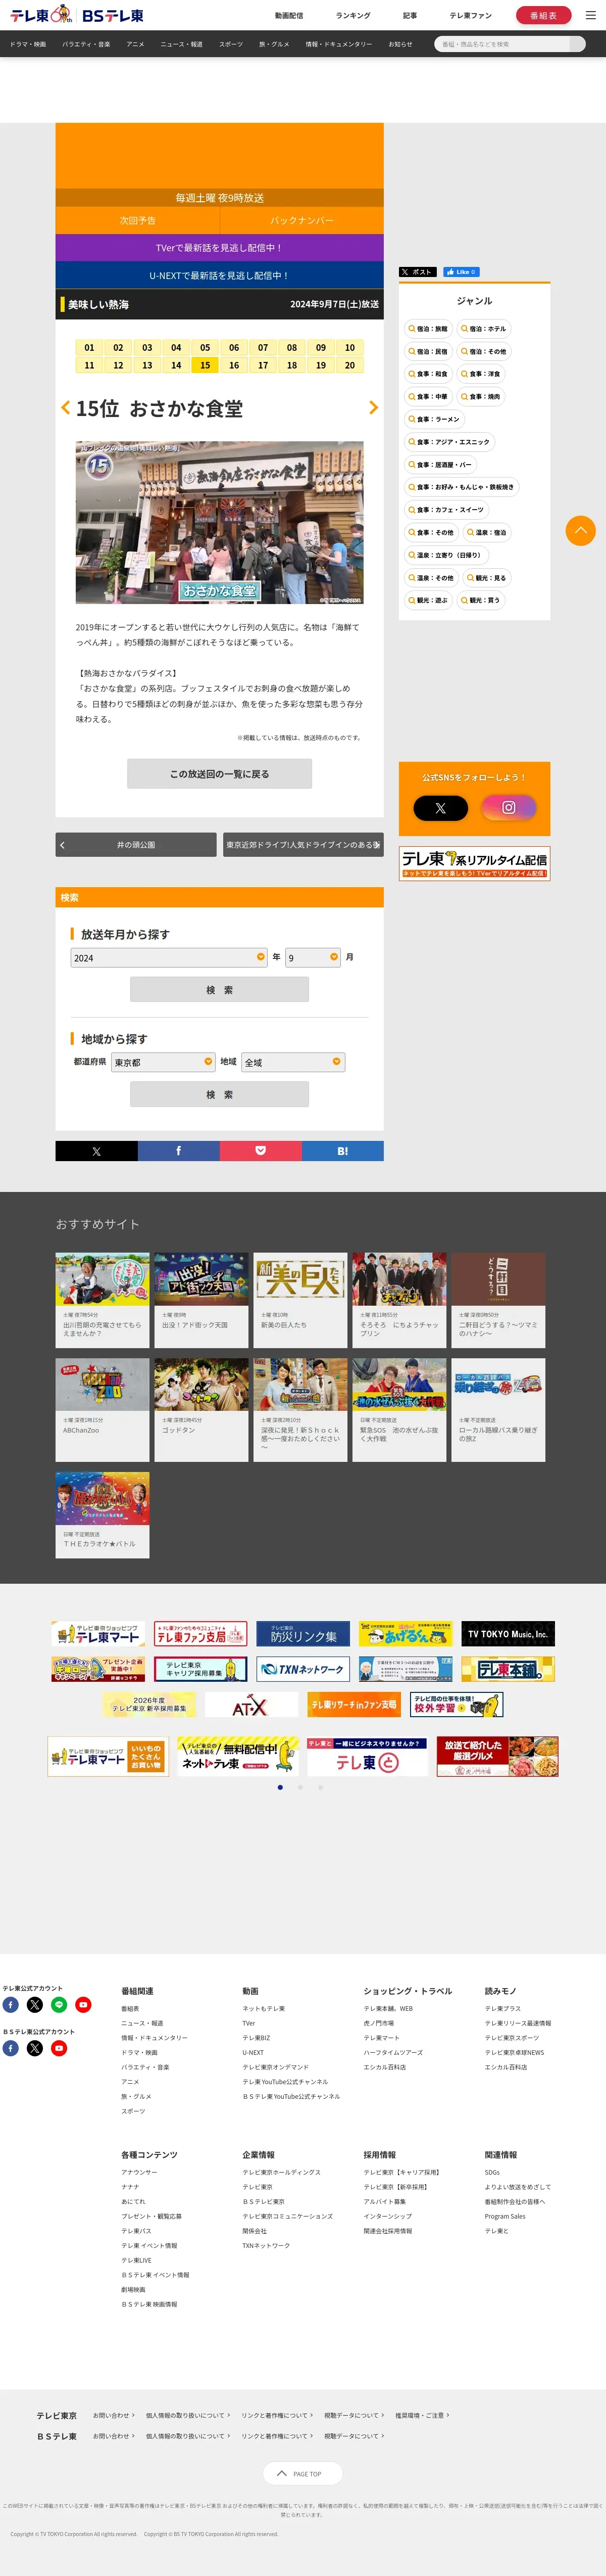Select ranking number 20
The height and width of the screenshot is (2576, 606).
[349, 366]
